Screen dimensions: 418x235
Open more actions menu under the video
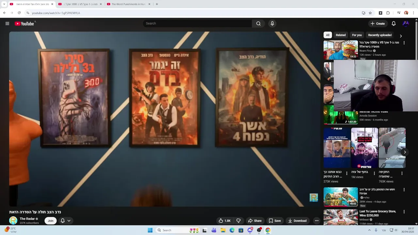316,221
